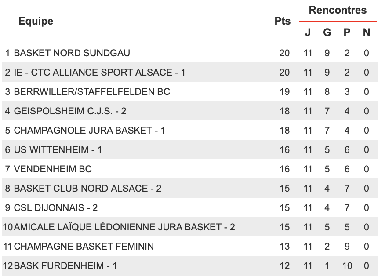Image resolution: width=378 pixels, height=276 pixels.
Task: Click the N column header
Action: tap(367, 32)
